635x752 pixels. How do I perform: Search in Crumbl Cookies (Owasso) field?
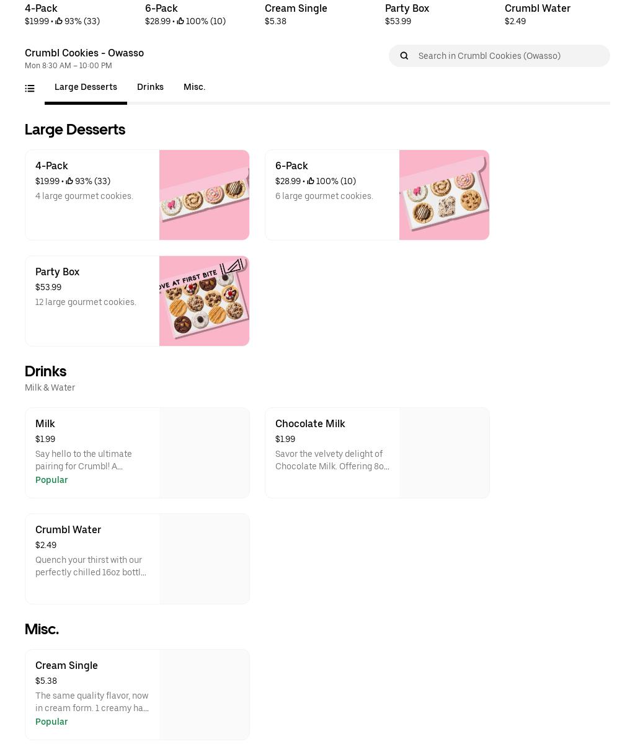[x=499, y=56]
